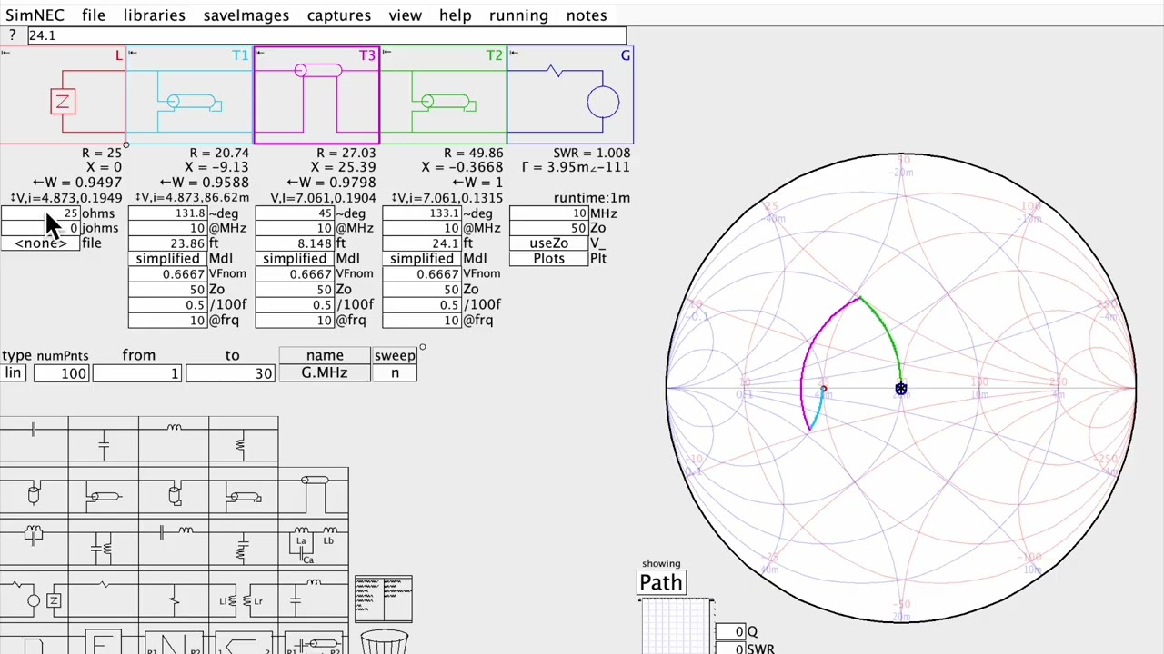Toggle the useZo option for generator
Screen dimensions: 1164x654
[548, 243]
